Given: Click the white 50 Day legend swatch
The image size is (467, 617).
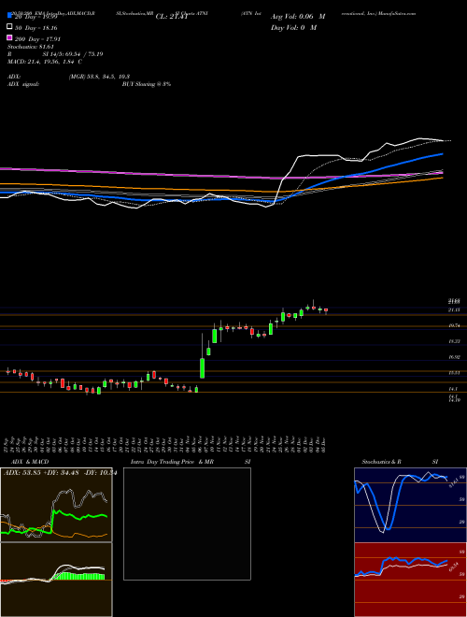Looking at the screenshot, I should coord(9,27).
